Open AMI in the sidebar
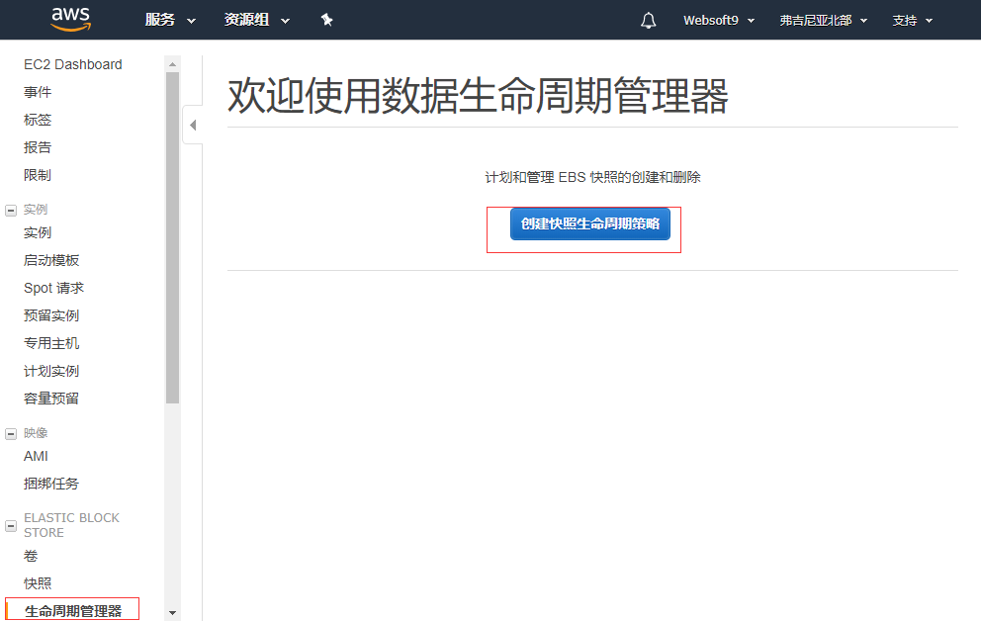This screenshot has width=981, height=621. 36,456
